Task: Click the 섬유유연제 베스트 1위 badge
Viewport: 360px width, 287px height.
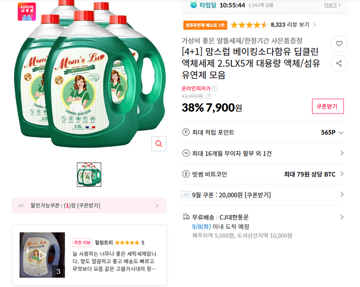Action: click(x=205, y=25)
